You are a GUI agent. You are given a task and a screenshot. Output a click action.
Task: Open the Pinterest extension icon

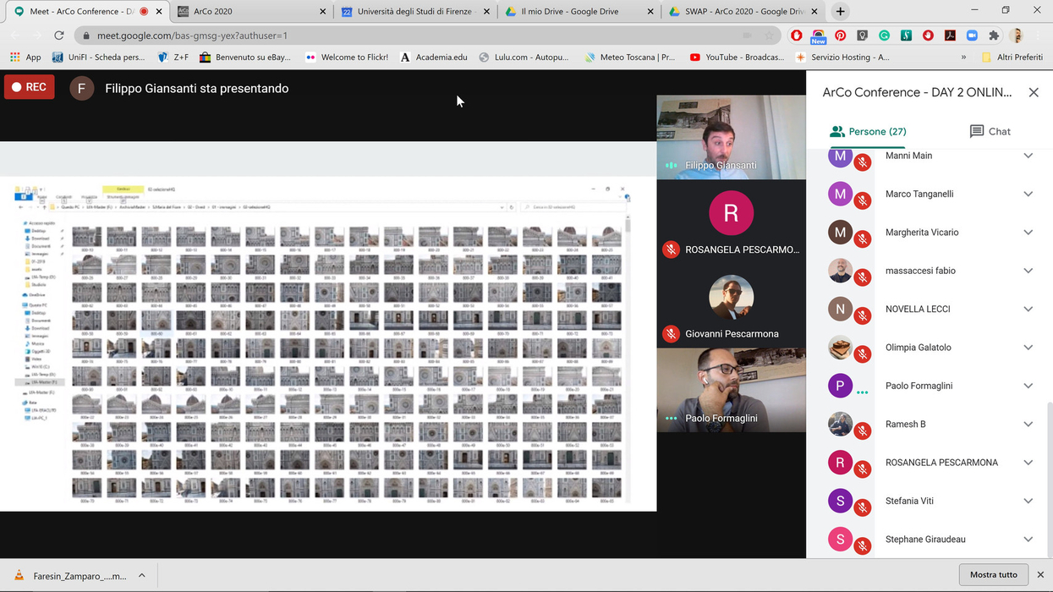click(x=840, y=36)
